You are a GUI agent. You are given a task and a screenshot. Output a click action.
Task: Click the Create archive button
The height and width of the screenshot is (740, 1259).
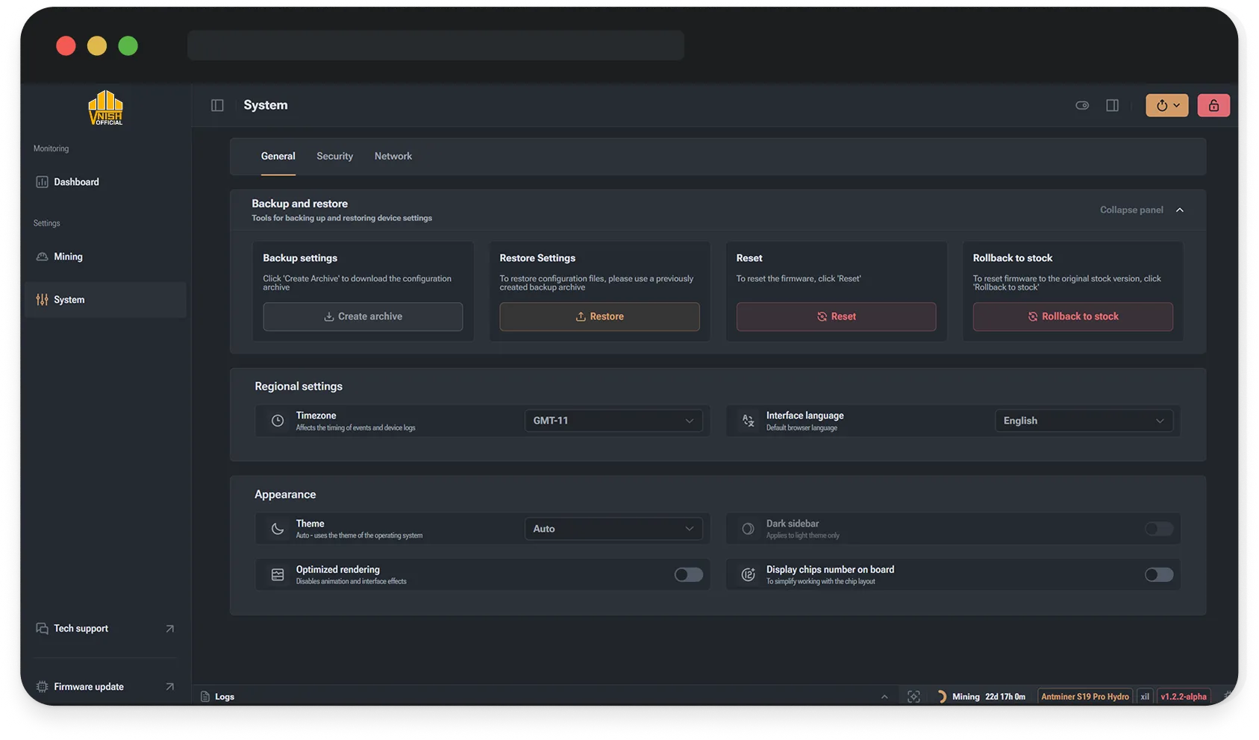(363, 317)
